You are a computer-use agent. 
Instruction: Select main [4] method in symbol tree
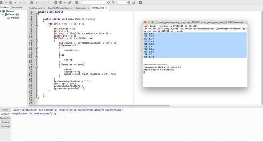point(15,18)
